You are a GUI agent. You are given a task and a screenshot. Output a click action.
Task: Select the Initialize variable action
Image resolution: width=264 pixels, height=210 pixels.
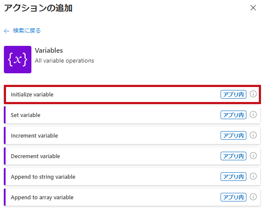click(132, 95)
